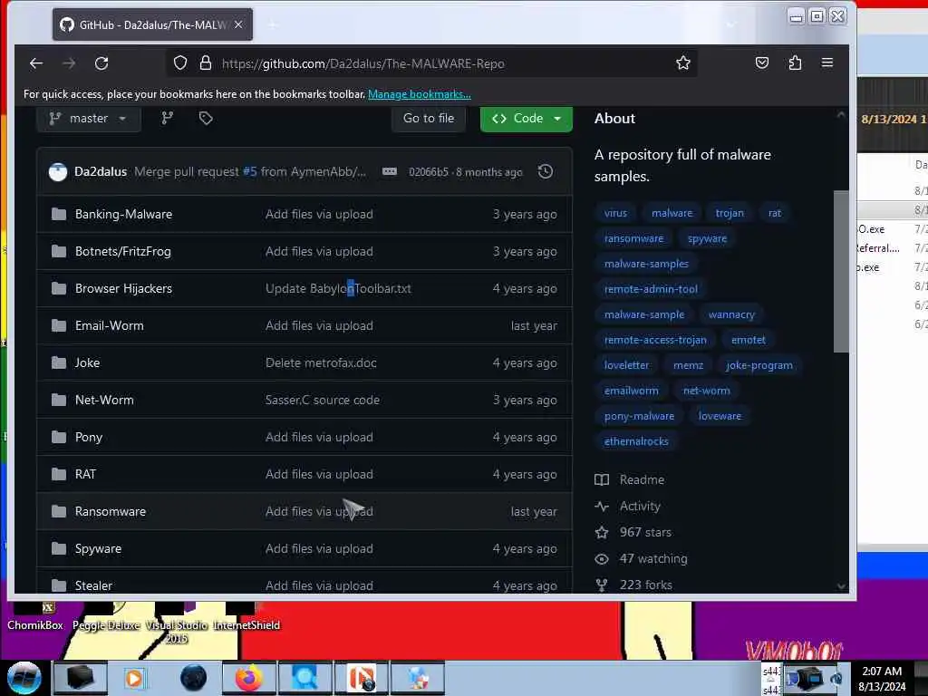The image size is (928, 696).
Task: Click the page vertical scrollbar thumb
Action: pos(841,272)
